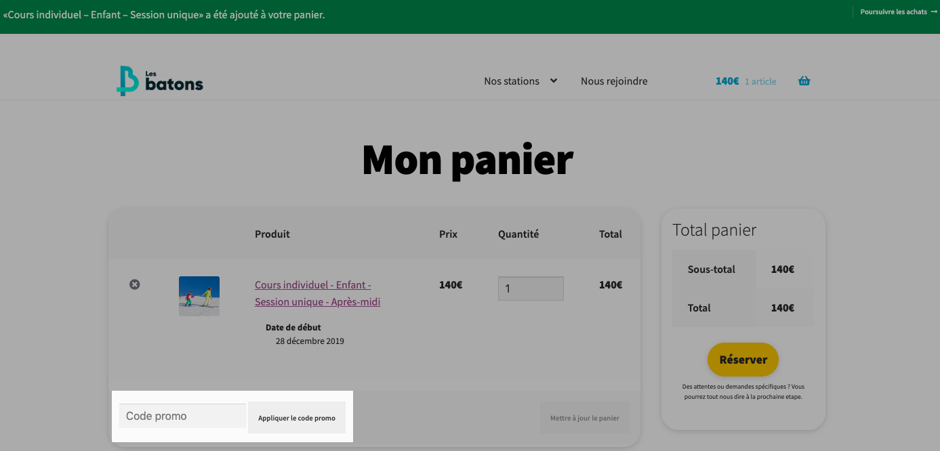
Task: Click the Poursuivre les achats link
Action: tap(899, 12)
